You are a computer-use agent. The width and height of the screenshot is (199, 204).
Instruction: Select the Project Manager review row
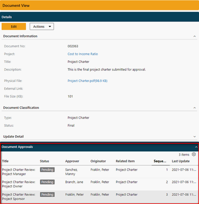[x=99, y=172]
